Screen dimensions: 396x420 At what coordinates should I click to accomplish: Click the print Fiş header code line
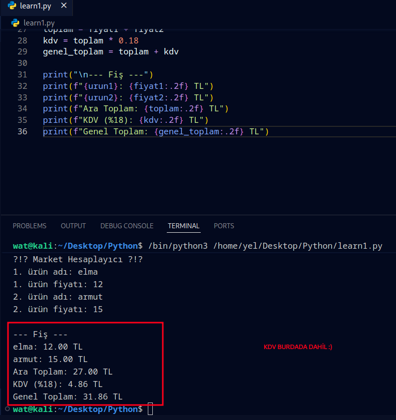click(x=98, y=75)
